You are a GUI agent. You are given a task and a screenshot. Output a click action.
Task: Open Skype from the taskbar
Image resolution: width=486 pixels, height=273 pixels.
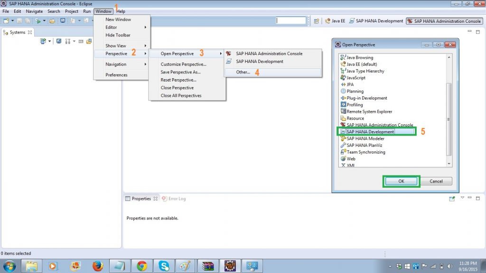(164, 266)
